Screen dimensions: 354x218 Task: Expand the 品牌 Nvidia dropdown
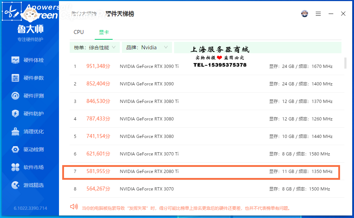tap(147, 48)
